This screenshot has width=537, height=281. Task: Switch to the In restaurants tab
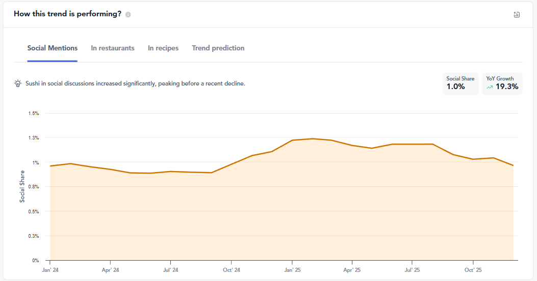point(113,48)
